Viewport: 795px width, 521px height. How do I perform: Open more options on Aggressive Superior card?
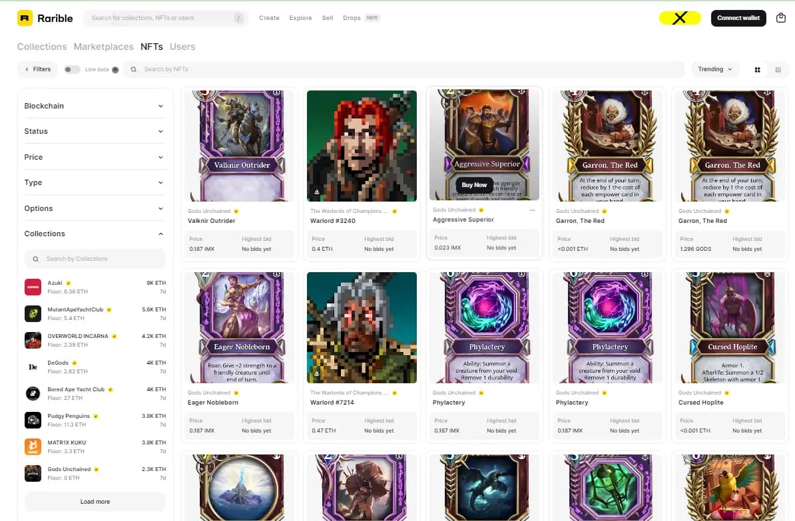click(x=533, y=210)
